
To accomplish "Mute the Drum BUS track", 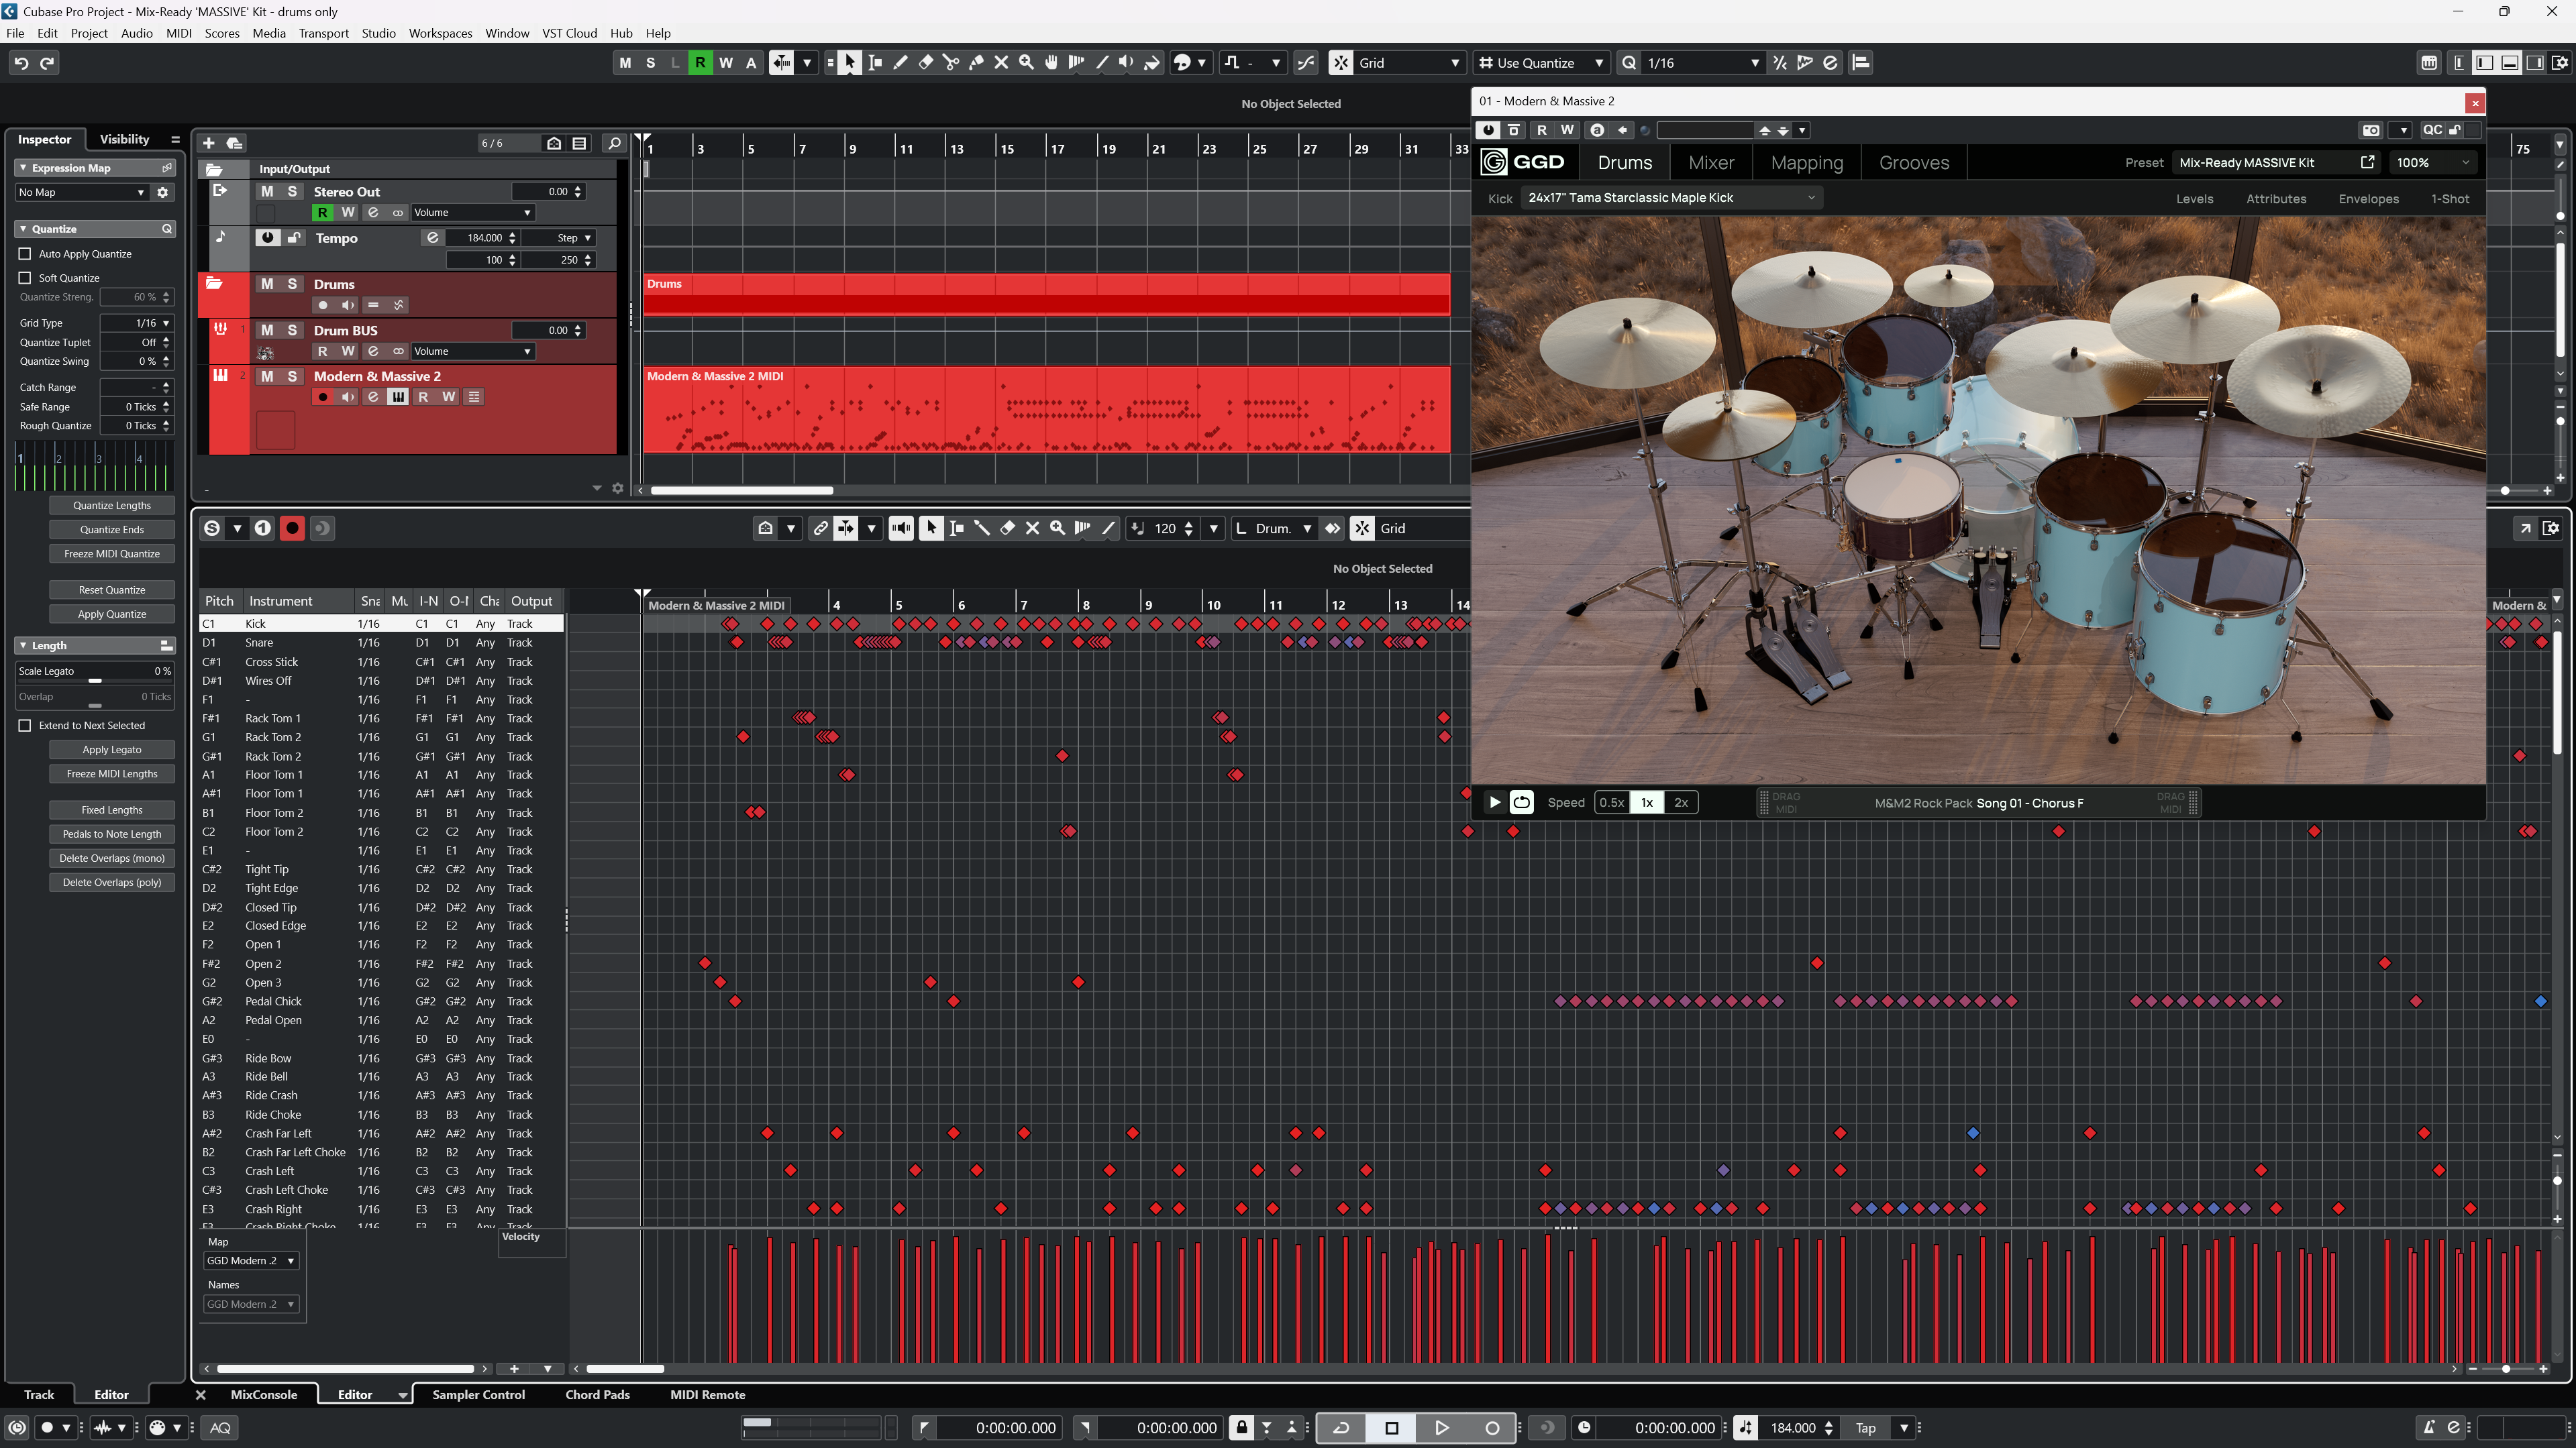I will 267,330.
